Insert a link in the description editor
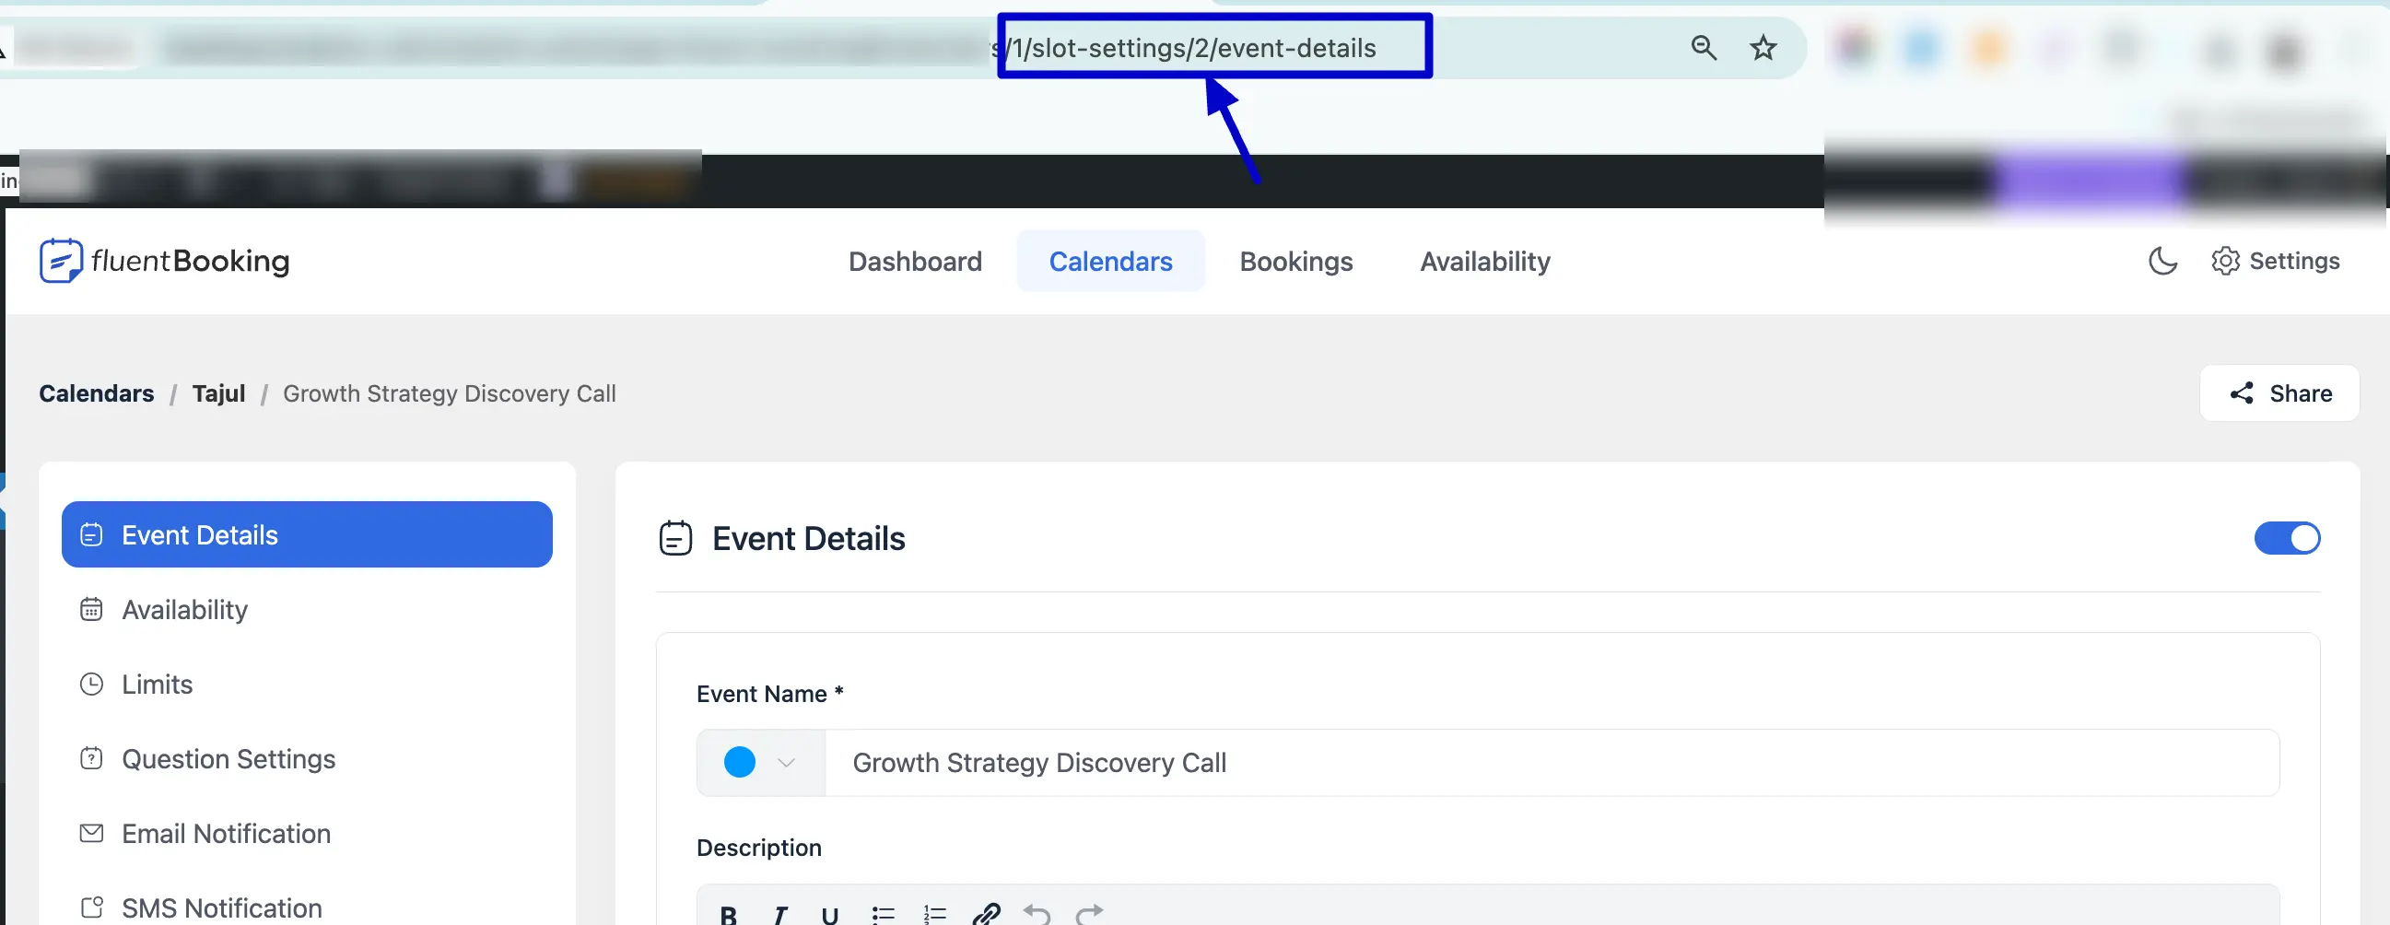Image resolution: width=2390 pixels, height=925 pixels. [985, 914]
